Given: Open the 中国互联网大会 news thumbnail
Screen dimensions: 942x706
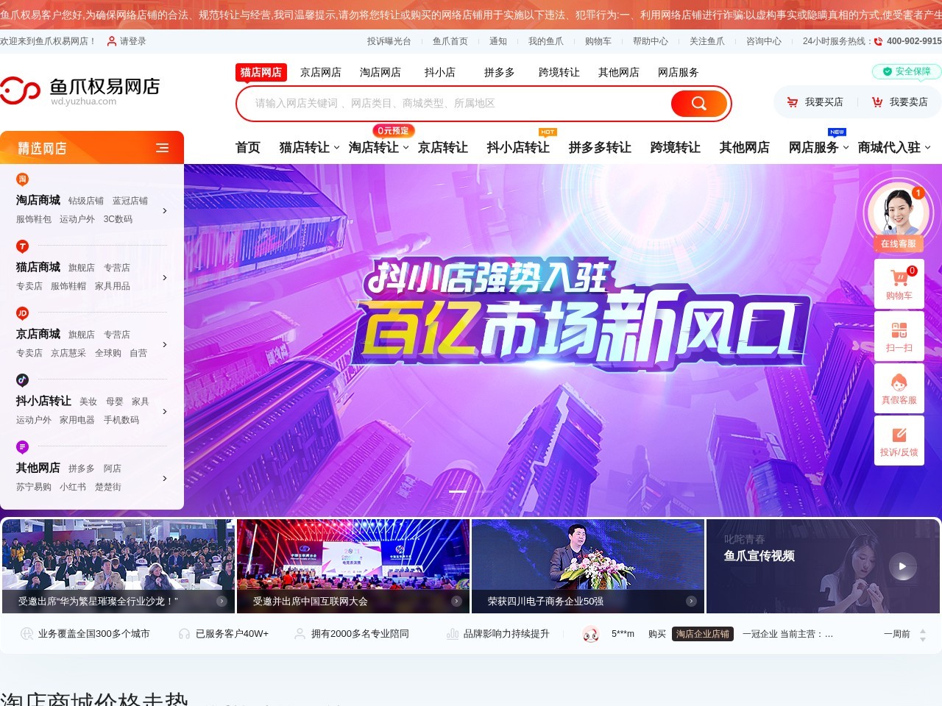Looking at the screenshot, I should 353,566.
